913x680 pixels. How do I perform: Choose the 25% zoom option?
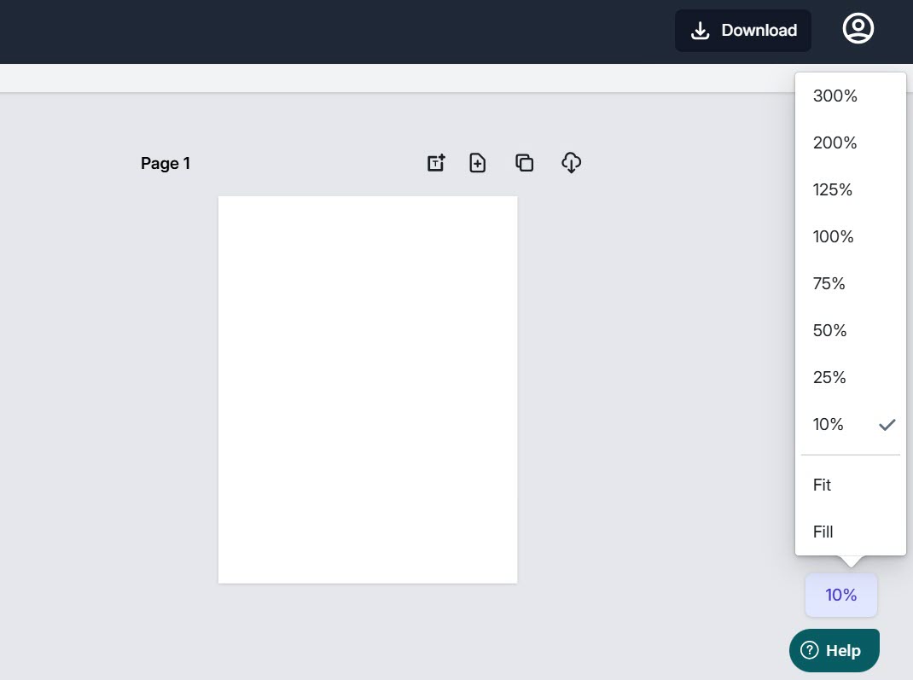(829, 378)
